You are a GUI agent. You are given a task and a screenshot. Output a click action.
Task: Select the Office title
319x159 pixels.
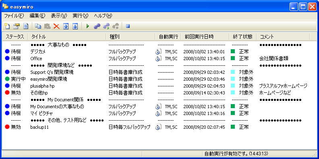coord(36,59)
